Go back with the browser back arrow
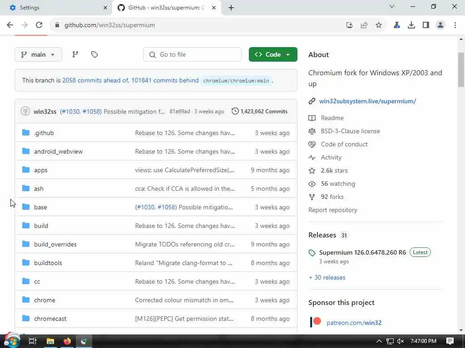Screen dimensions: 465x348 pyautogui.click(x=10, y=25)
